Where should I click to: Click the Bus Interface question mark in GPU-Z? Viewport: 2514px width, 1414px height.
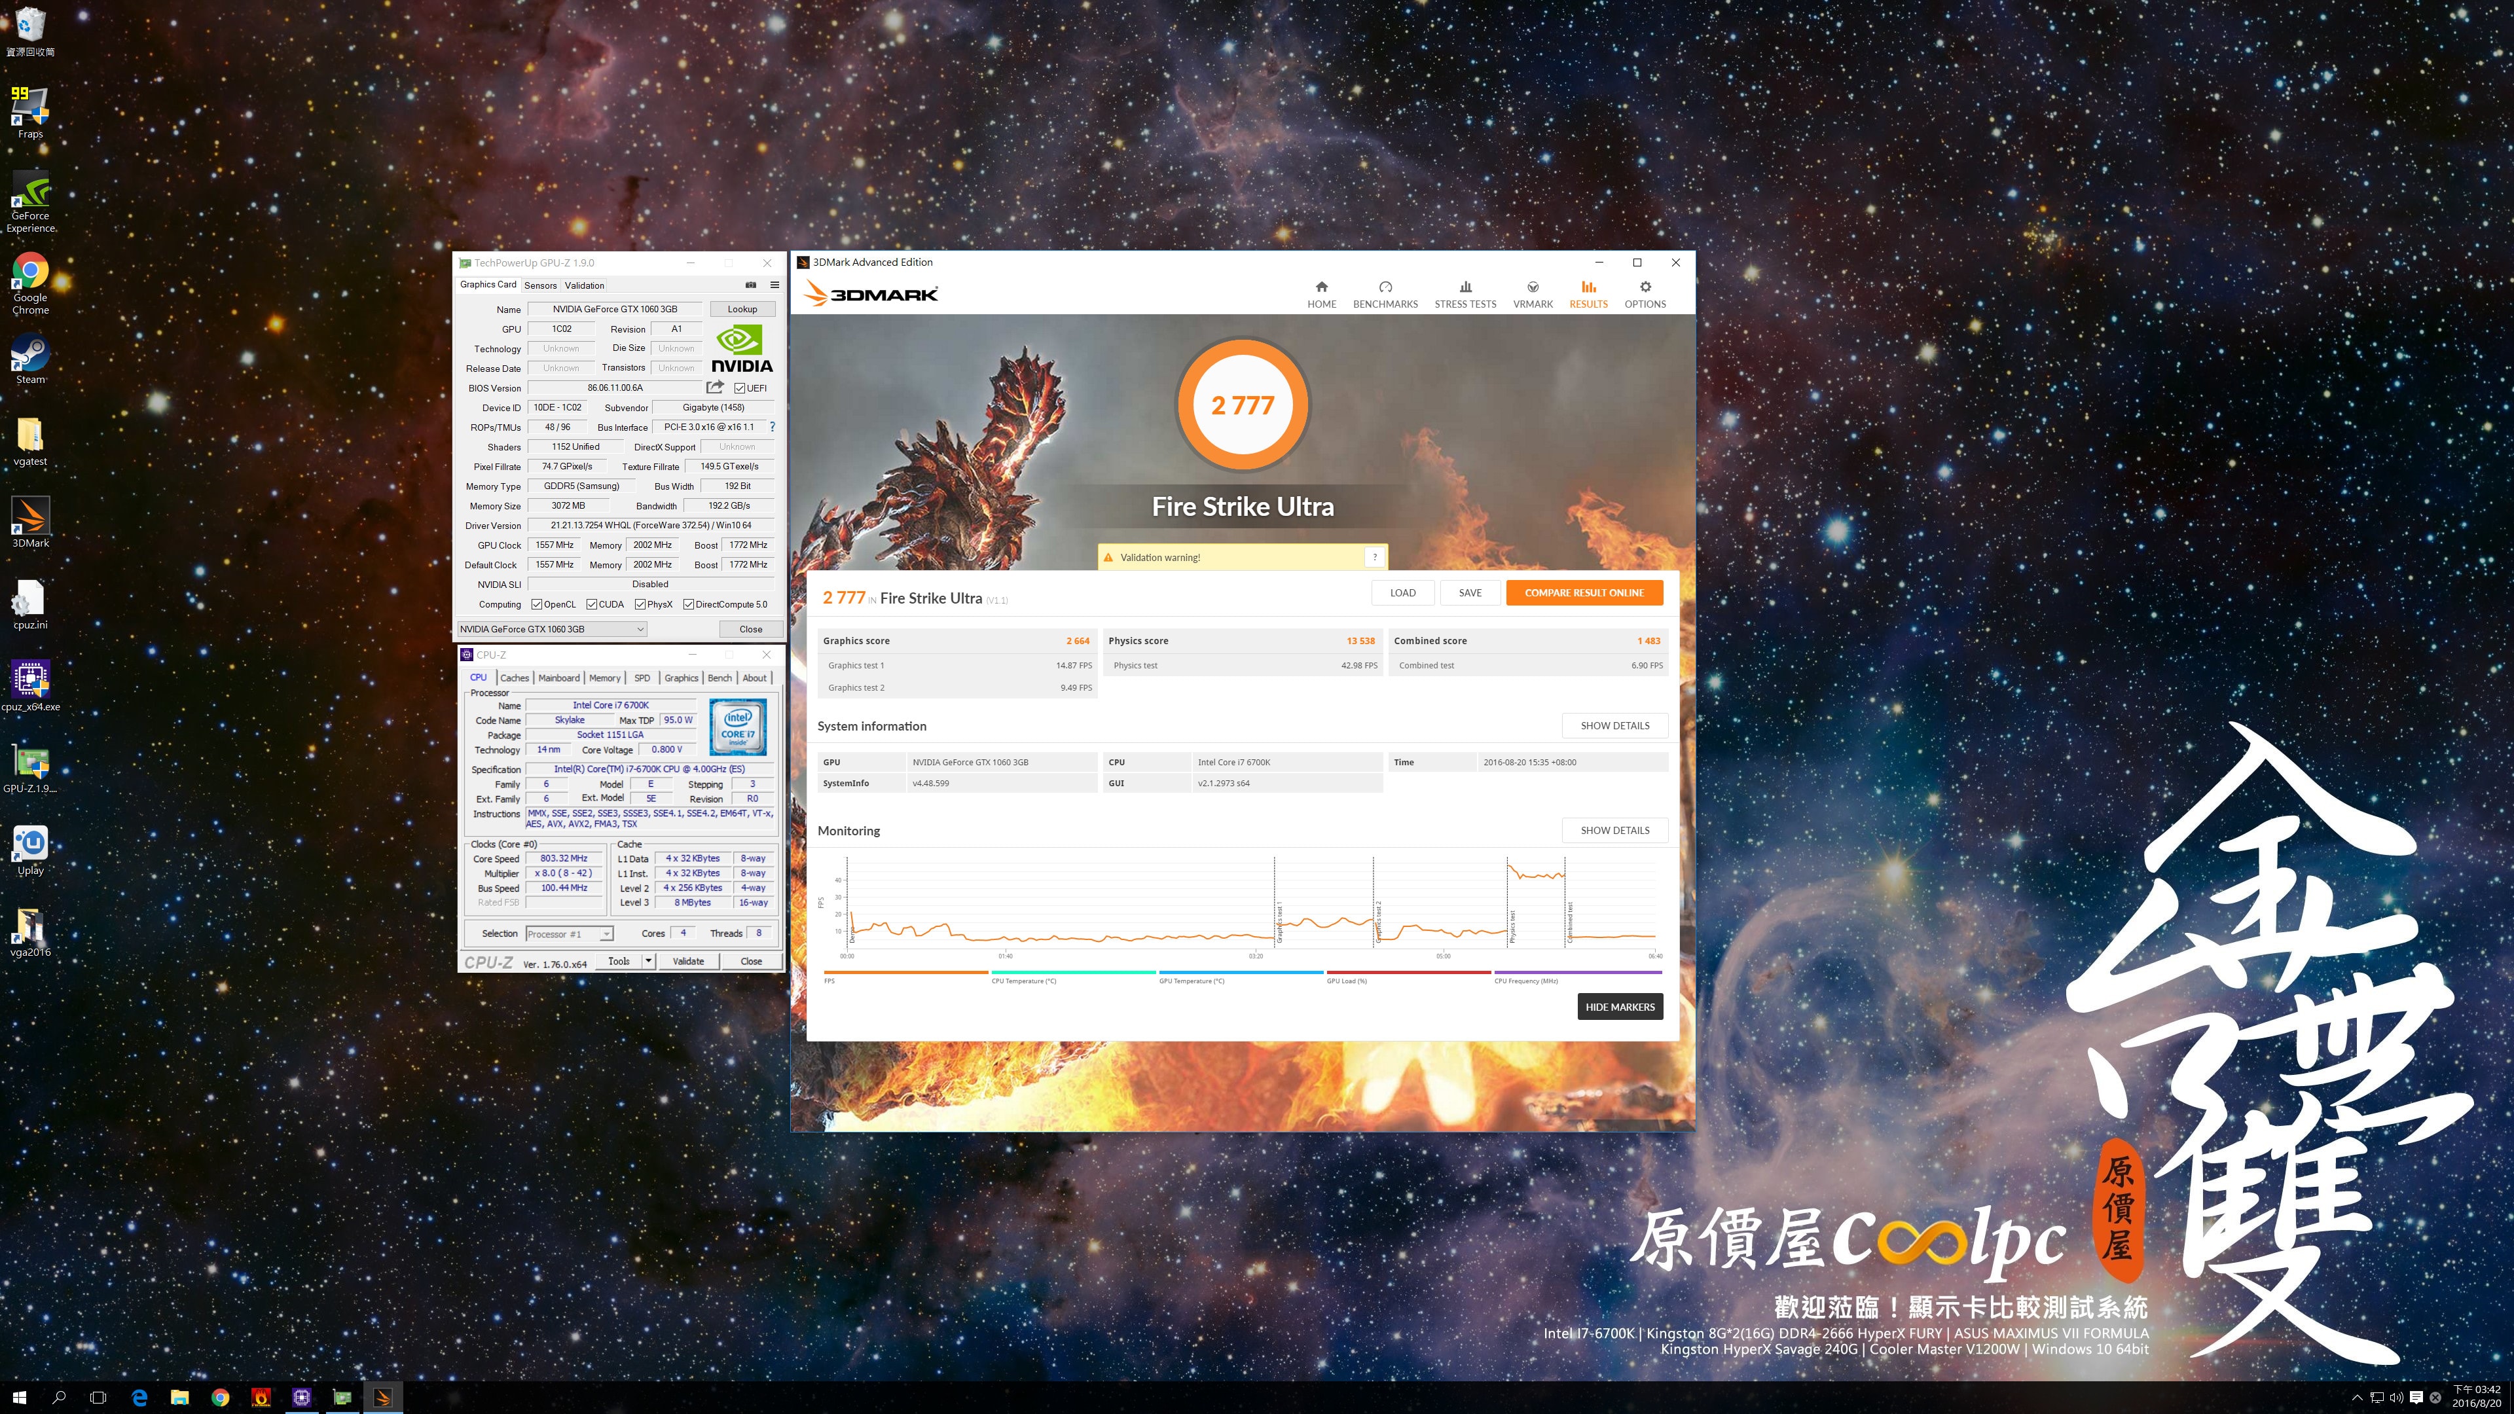click(x=772, y=426)
